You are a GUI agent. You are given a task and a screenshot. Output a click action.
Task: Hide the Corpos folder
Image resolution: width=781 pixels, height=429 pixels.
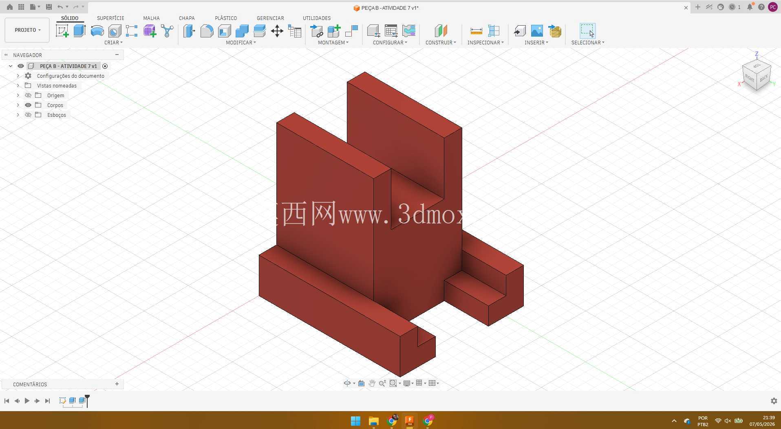coord(28,105)
